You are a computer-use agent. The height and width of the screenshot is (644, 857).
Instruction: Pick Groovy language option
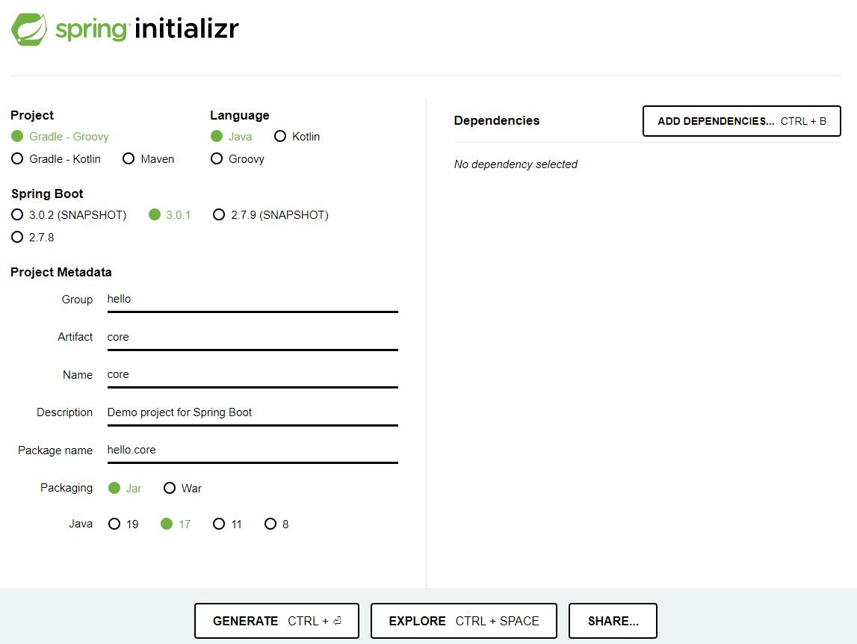coord(238,159)
